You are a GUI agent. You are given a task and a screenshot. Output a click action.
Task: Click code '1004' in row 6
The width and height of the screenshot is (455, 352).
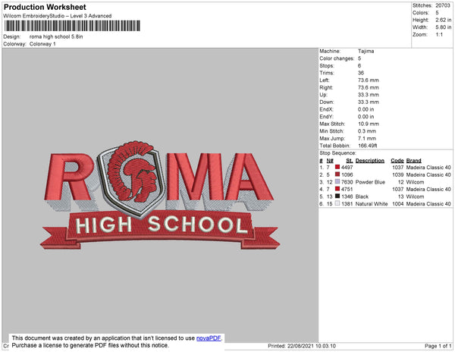(398, 204)
